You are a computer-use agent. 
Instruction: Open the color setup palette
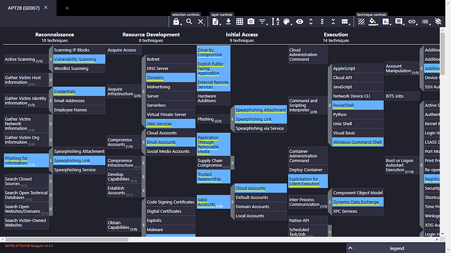pyautogui.click(x=287, y=21)
